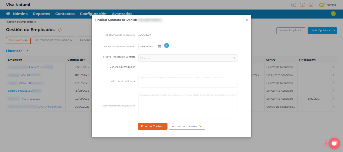
Task: Click the green notification badge showing 5
Action: [x=333, y=14]
